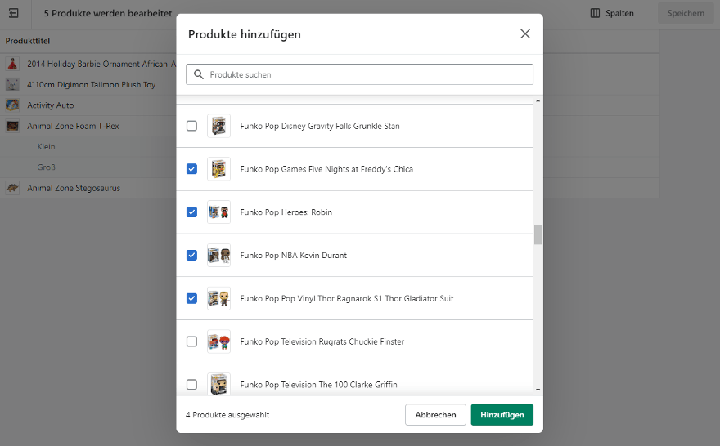Click the Animal Zone Stegosaurus thumbnail
720x446 pixels.
tap(12, 188)
